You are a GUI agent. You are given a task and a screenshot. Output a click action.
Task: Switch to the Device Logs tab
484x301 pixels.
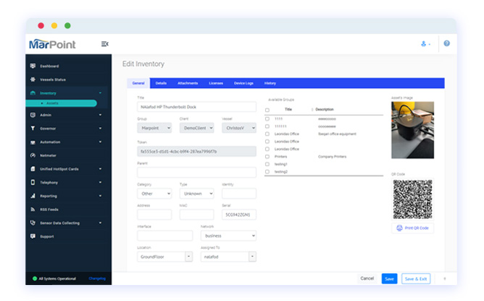click(243, 83)
